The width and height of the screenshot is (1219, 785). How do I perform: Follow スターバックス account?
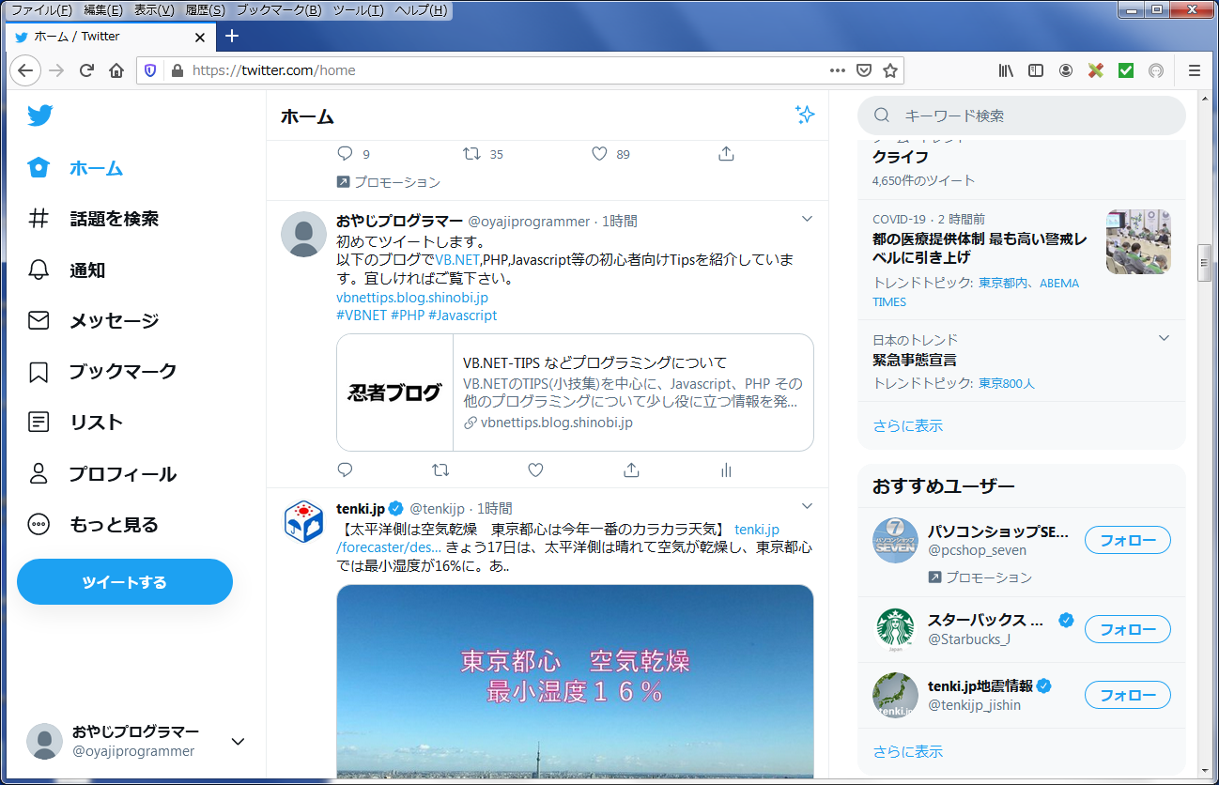1128,629
